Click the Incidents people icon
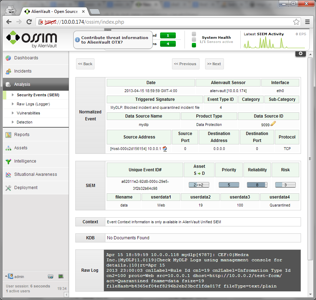Image resolution: width=316 pixels, height=300 pixels. tap(8, 72)
